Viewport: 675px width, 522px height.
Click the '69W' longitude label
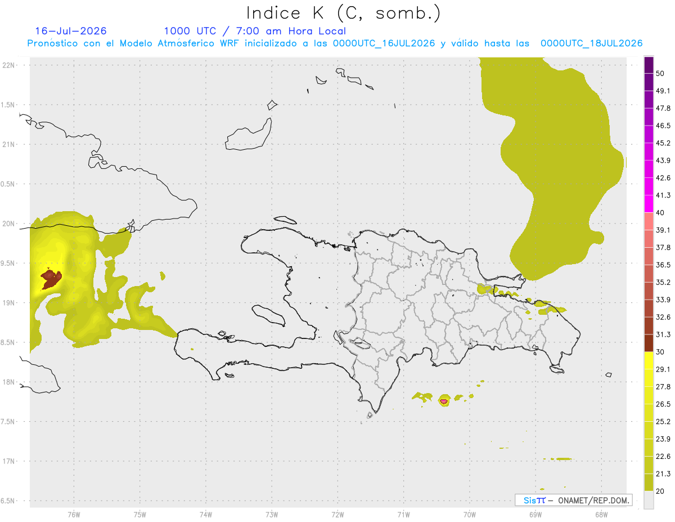pos(535,514)
